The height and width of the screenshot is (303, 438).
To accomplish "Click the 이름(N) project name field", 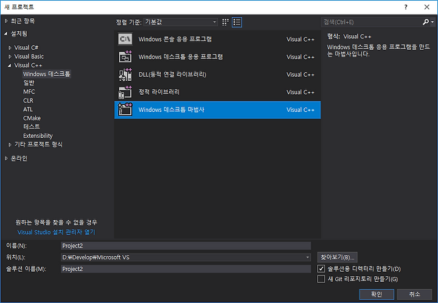I will (186, 245).
